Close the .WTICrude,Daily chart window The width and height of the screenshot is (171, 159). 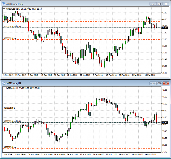[x=166, y=4]
